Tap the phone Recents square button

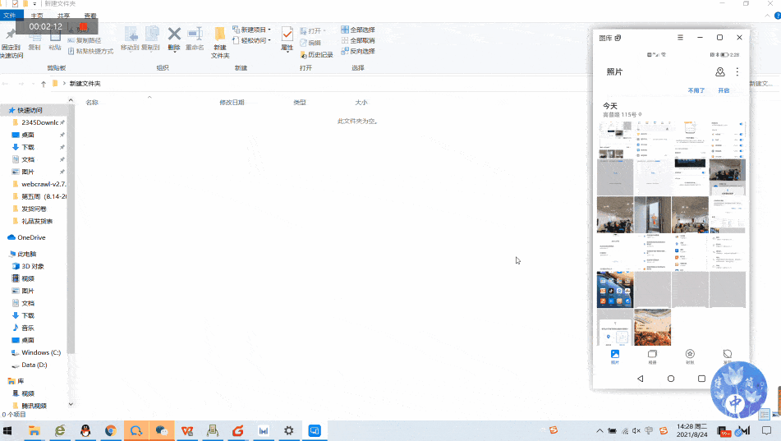coord(701,379)
